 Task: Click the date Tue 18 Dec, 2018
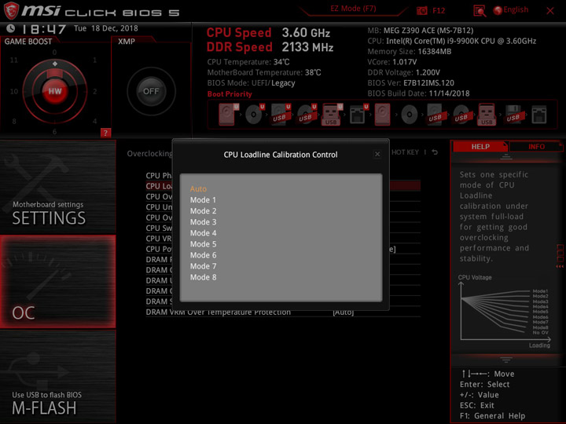pos(106,28)
